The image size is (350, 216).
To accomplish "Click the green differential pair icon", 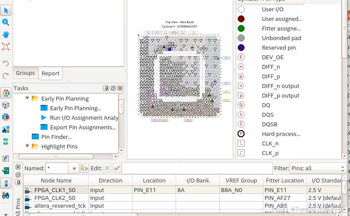I will click(6, 142).
